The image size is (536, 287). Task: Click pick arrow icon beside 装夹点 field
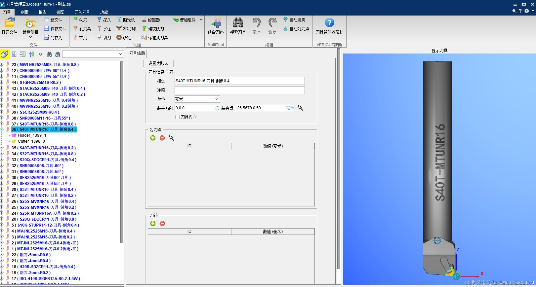click(301, 108)
